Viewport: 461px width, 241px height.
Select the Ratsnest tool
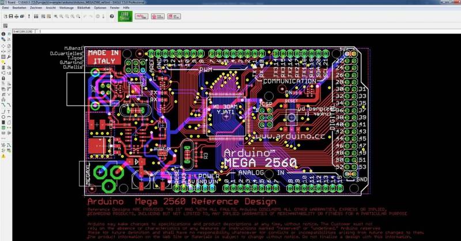click(x=3, y=145)
